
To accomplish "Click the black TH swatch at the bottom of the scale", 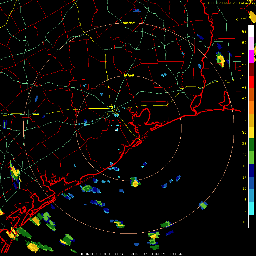I will (251, 221).
